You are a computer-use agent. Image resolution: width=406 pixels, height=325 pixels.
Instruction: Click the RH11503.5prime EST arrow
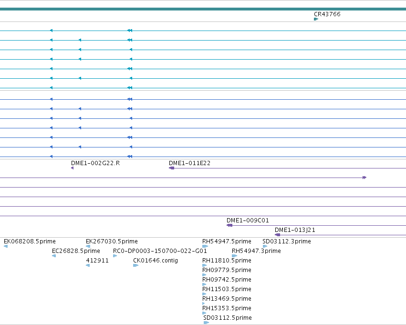[204, 294]
